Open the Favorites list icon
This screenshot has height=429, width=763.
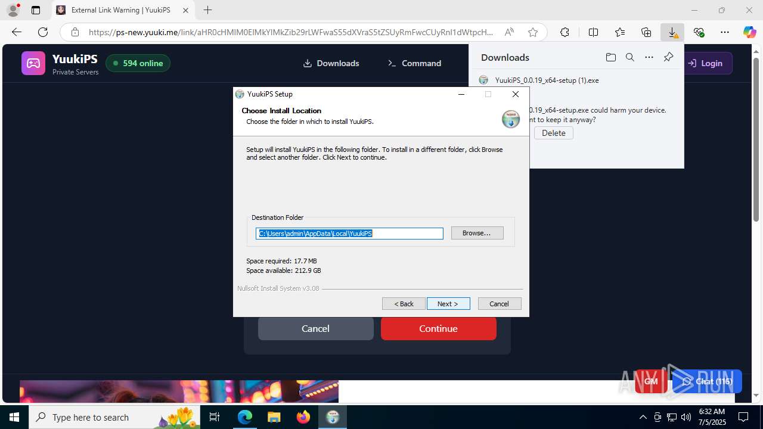click(620, 32)
